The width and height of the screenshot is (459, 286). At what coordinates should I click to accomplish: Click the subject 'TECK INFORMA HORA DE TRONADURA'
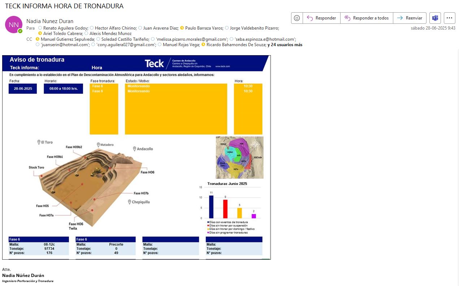64,6
